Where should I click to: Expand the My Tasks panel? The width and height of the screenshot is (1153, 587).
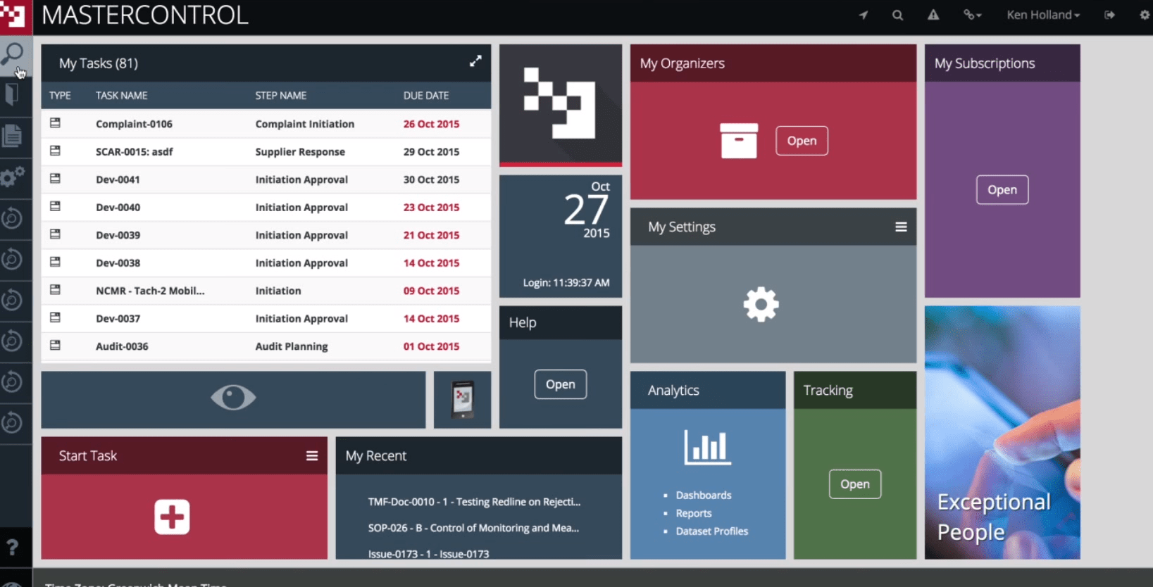point(475,61)
